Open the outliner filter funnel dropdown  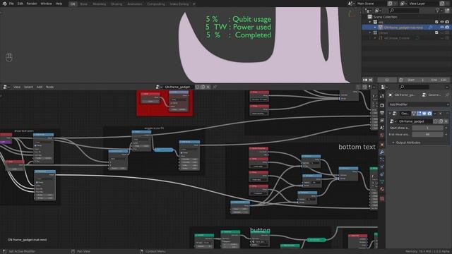coord(439,11)
